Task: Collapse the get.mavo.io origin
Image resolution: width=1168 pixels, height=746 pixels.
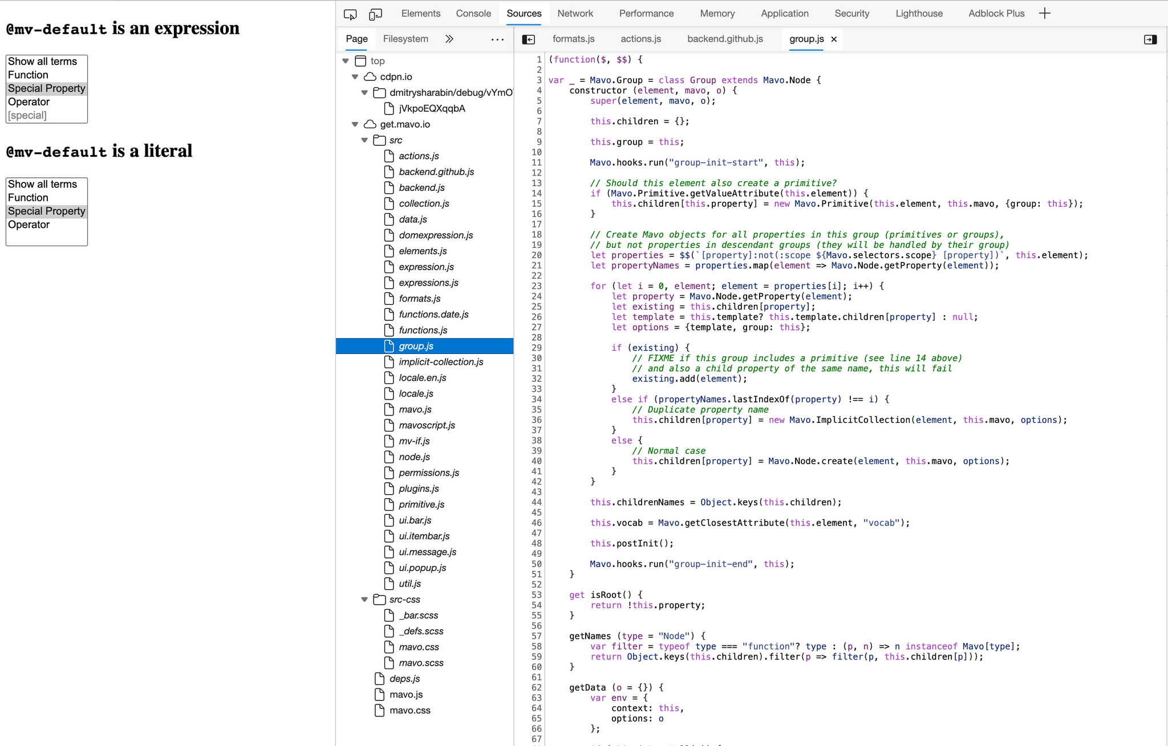Action: (x=355, y=124)
